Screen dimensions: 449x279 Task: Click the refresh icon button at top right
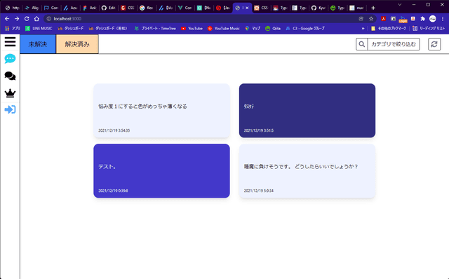pos(434,44)
